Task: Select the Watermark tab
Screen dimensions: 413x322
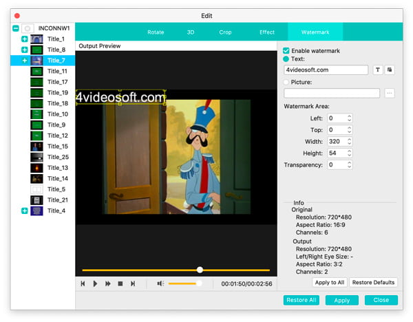Action: pos(315,32)
